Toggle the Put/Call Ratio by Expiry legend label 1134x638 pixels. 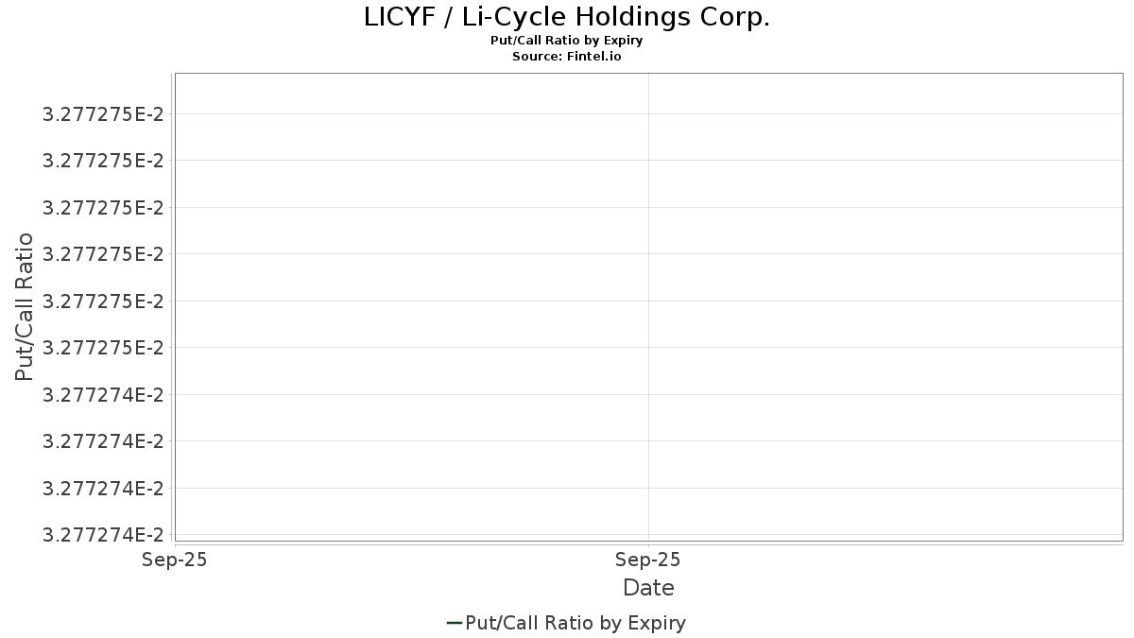pos(576,623)
